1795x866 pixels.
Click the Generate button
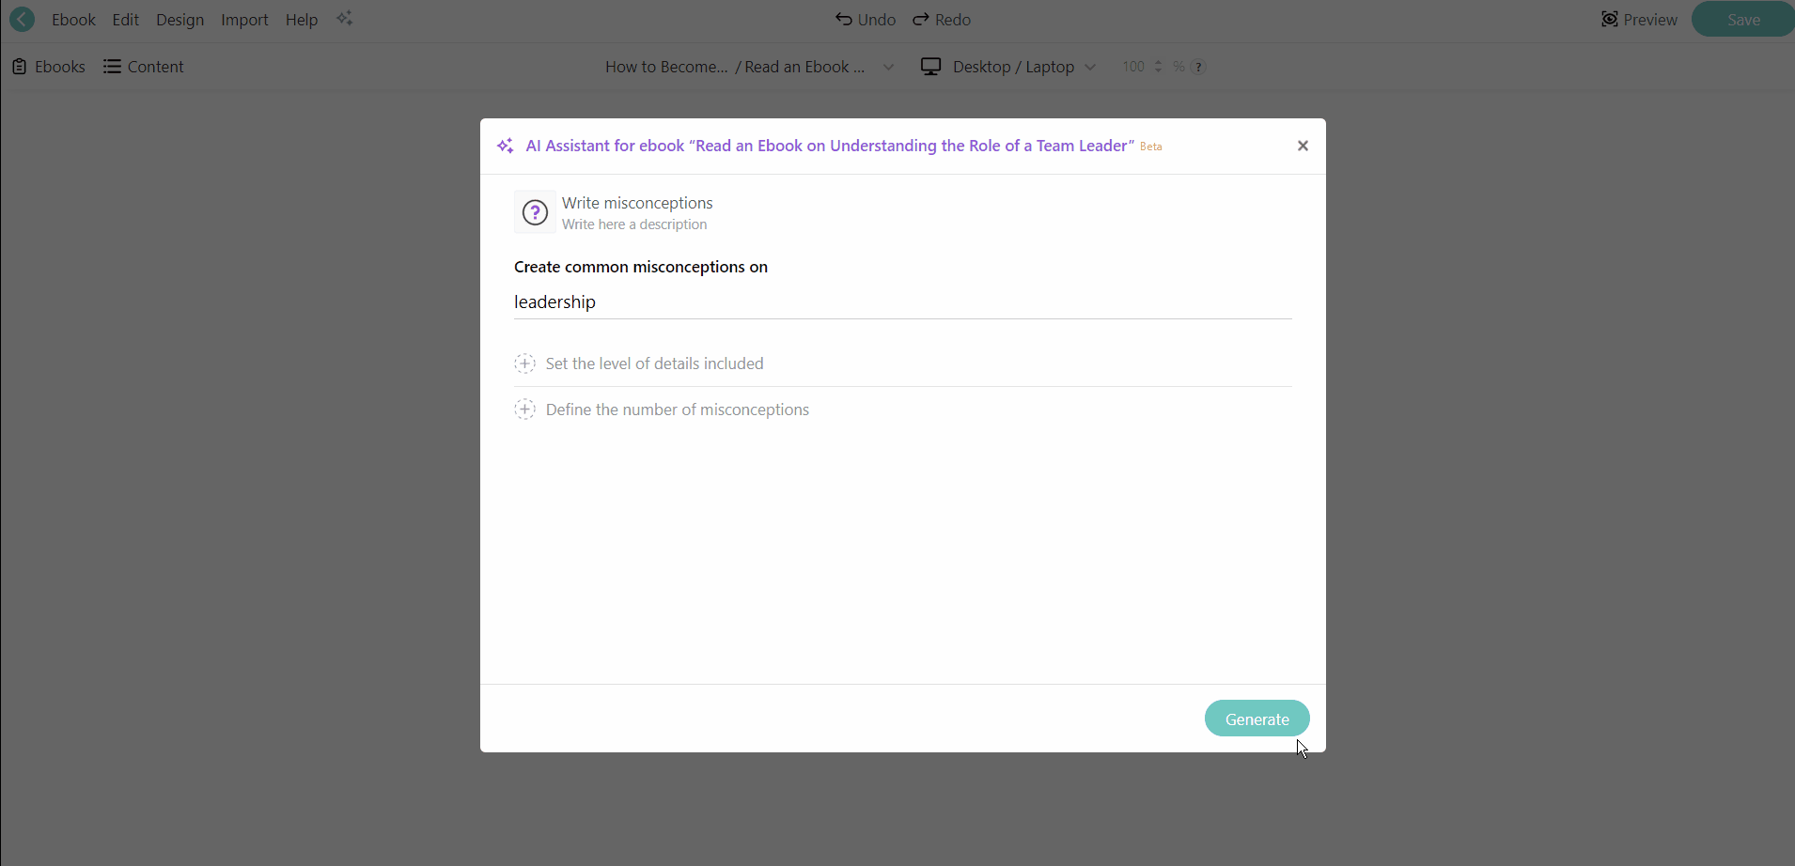pos(1256,719)
